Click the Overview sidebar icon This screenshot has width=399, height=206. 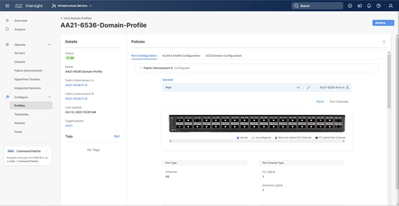tap(7, 20)
